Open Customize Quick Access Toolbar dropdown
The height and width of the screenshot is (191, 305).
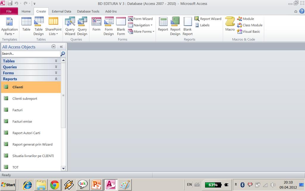(35, 4)
